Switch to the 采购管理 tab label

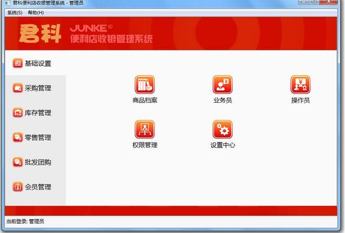click(38, 88)
